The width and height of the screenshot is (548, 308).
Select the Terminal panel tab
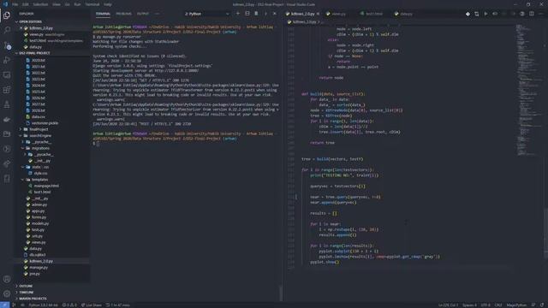(x=103, y=14)
